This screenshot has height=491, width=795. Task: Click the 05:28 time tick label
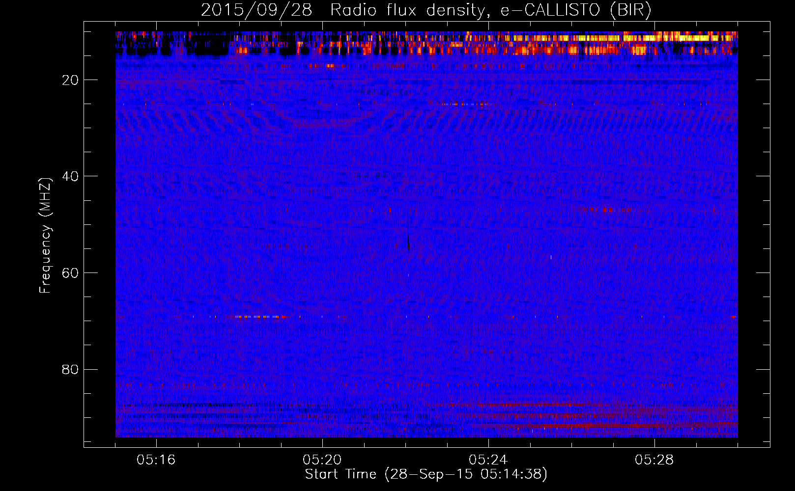tap(654, 460)
